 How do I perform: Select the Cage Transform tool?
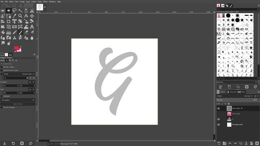tap(20, 27)
